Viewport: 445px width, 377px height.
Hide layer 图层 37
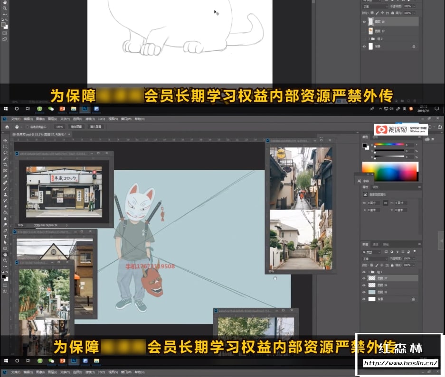(364, 278)
